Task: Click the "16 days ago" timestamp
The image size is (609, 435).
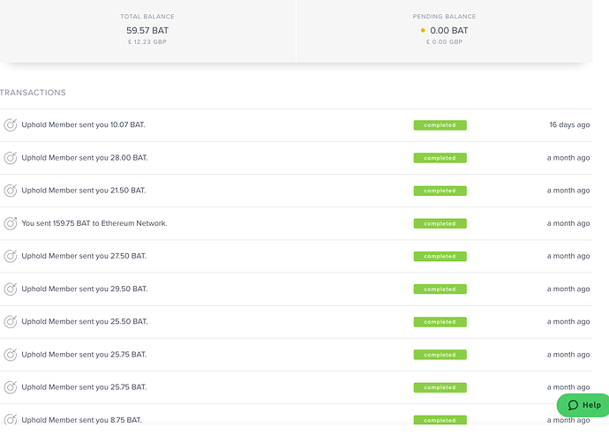Action: (x=569, y=125)
